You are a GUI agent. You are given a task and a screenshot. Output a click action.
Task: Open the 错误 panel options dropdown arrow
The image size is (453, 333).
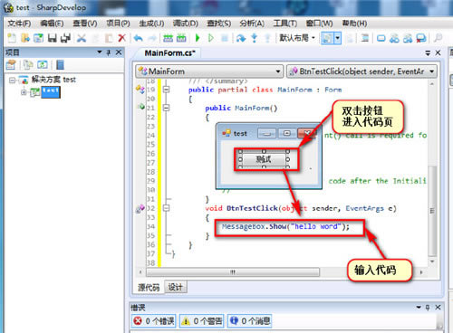(419, 308)
